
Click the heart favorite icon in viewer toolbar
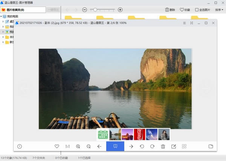tap(57, 146)
